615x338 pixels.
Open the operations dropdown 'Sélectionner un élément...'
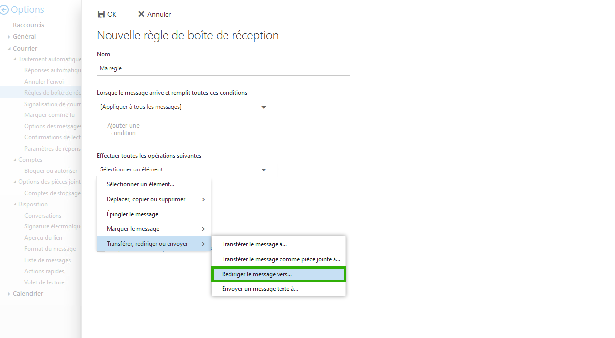pyautogui.click(x=183, y=169)
